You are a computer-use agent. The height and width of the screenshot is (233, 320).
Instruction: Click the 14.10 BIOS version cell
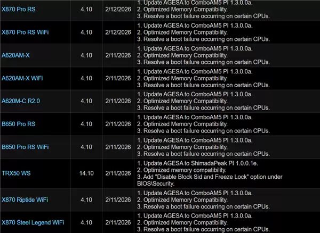click(x=86, y=173)
